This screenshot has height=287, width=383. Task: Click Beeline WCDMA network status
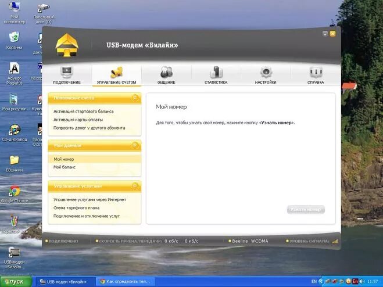click(x=248, y=241)
